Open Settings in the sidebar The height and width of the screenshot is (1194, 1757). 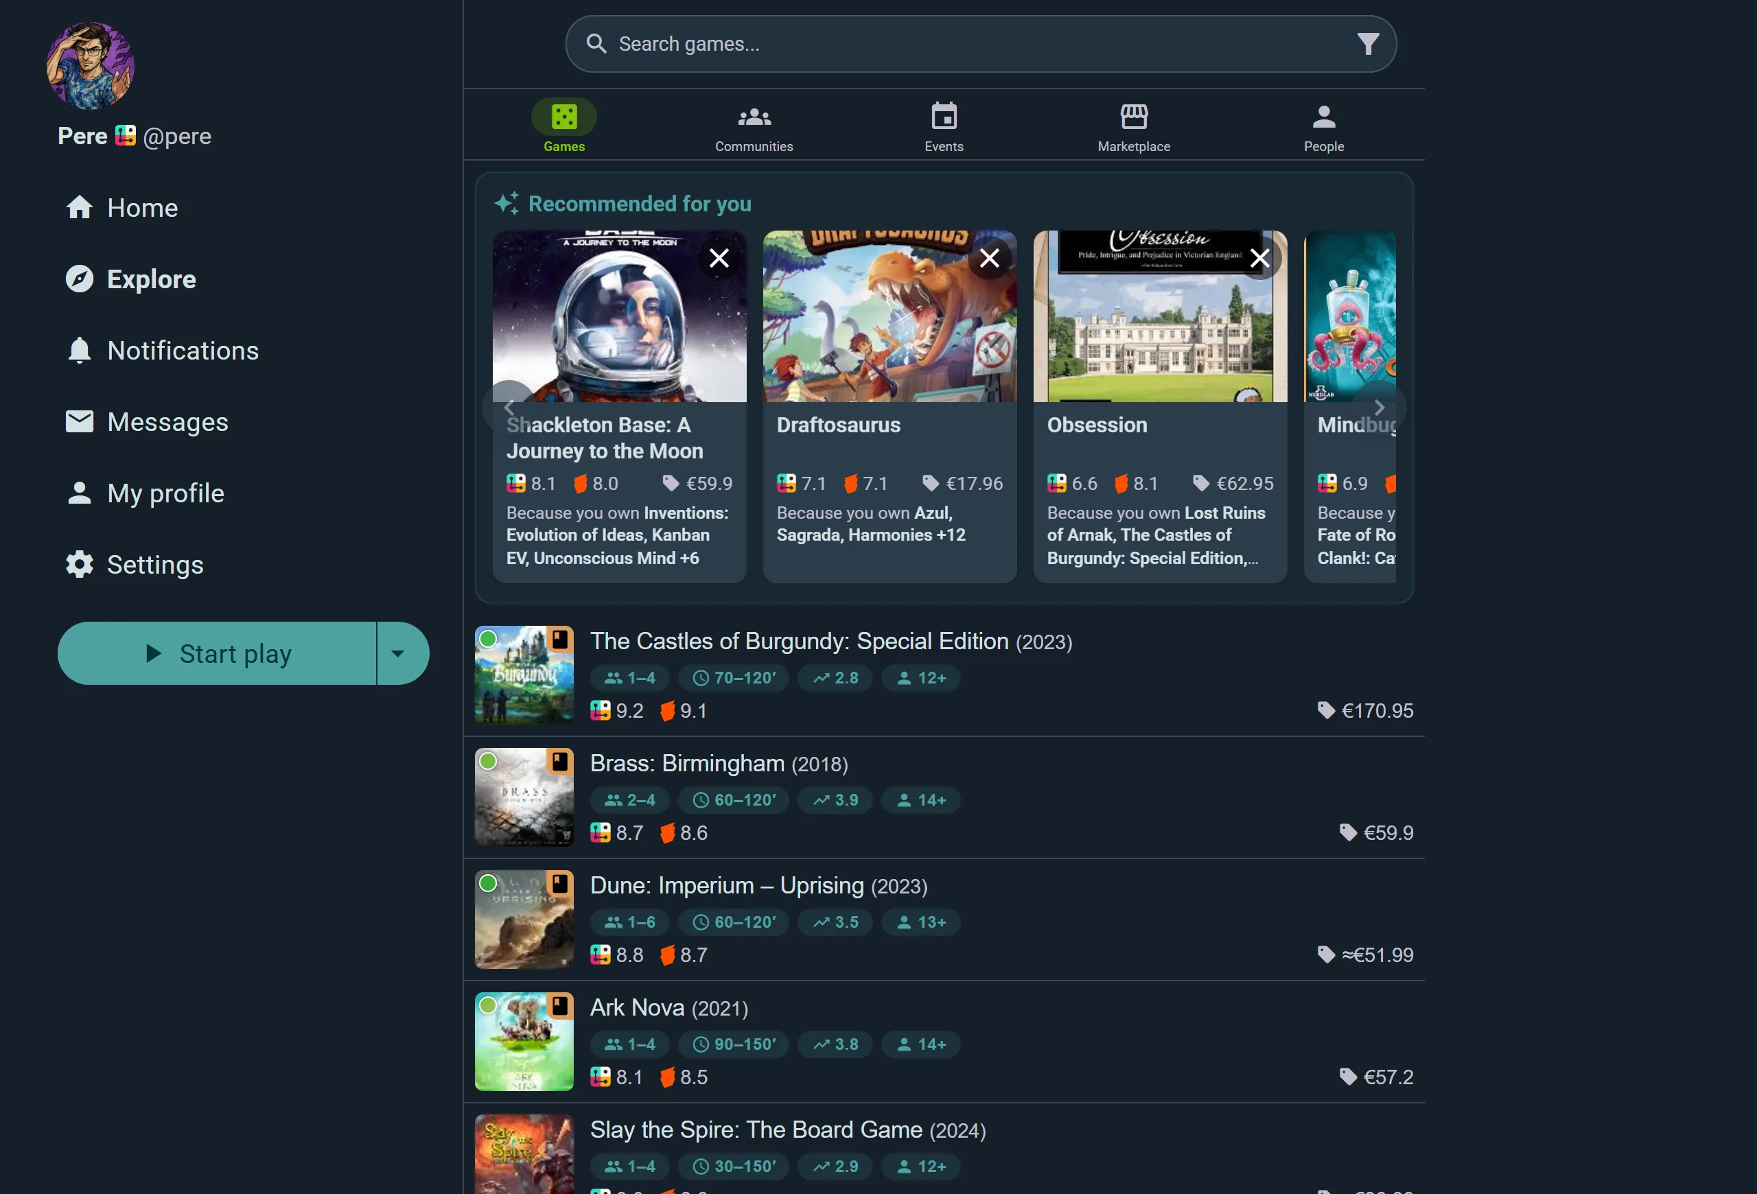[135, 565]
